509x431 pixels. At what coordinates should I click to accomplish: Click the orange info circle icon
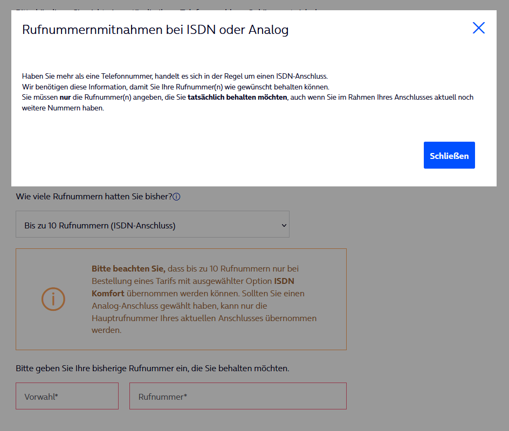pos(53,299)
